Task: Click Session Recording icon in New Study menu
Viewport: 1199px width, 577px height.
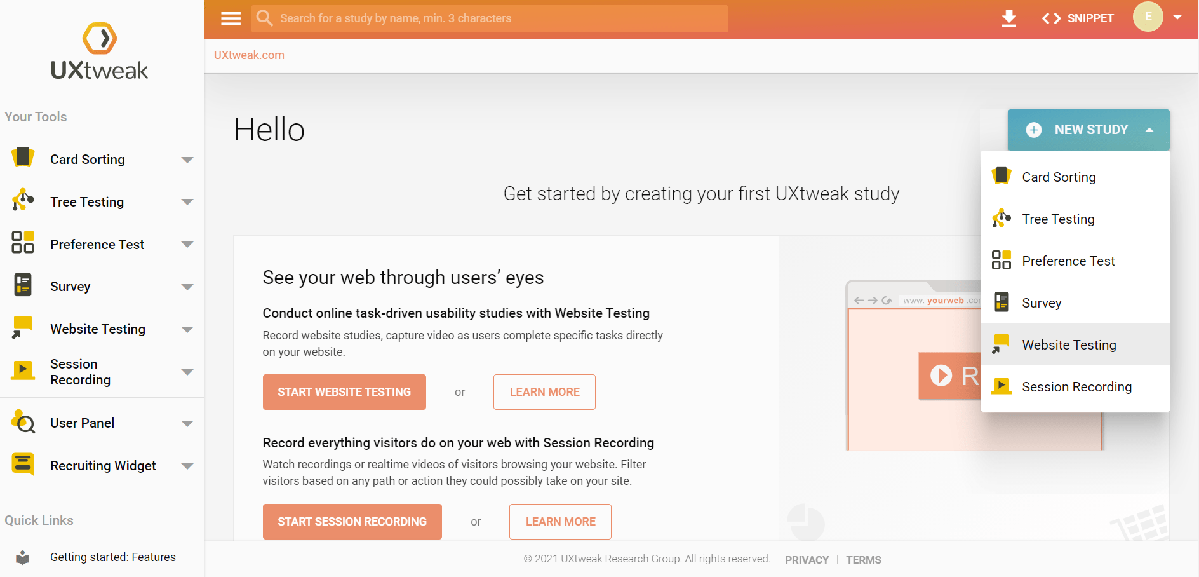Action: (x=1001, y=386)
